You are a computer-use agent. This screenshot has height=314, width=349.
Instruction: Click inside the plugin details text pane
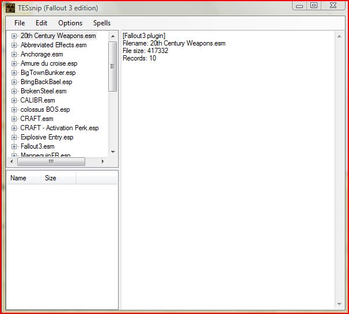click(x=230, y=173)
